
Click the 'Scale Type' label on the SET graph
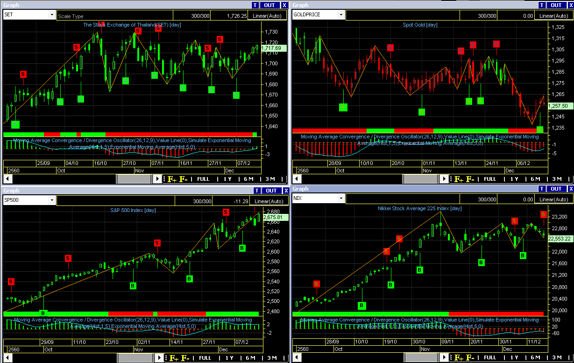71,16
